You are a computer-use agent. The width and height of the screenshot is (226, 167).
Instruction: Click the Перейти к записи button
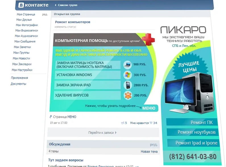click(103, 133)
